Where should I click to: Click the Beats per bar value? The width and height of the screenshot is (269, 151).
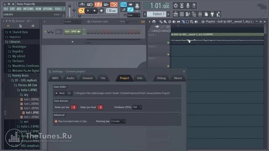coord(74,107)
